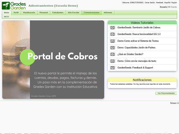179x134 pixels.
Task: Open GardenSeeds: Nueva funcionalidad GG 3.2 link
Action: click(139, 34)
